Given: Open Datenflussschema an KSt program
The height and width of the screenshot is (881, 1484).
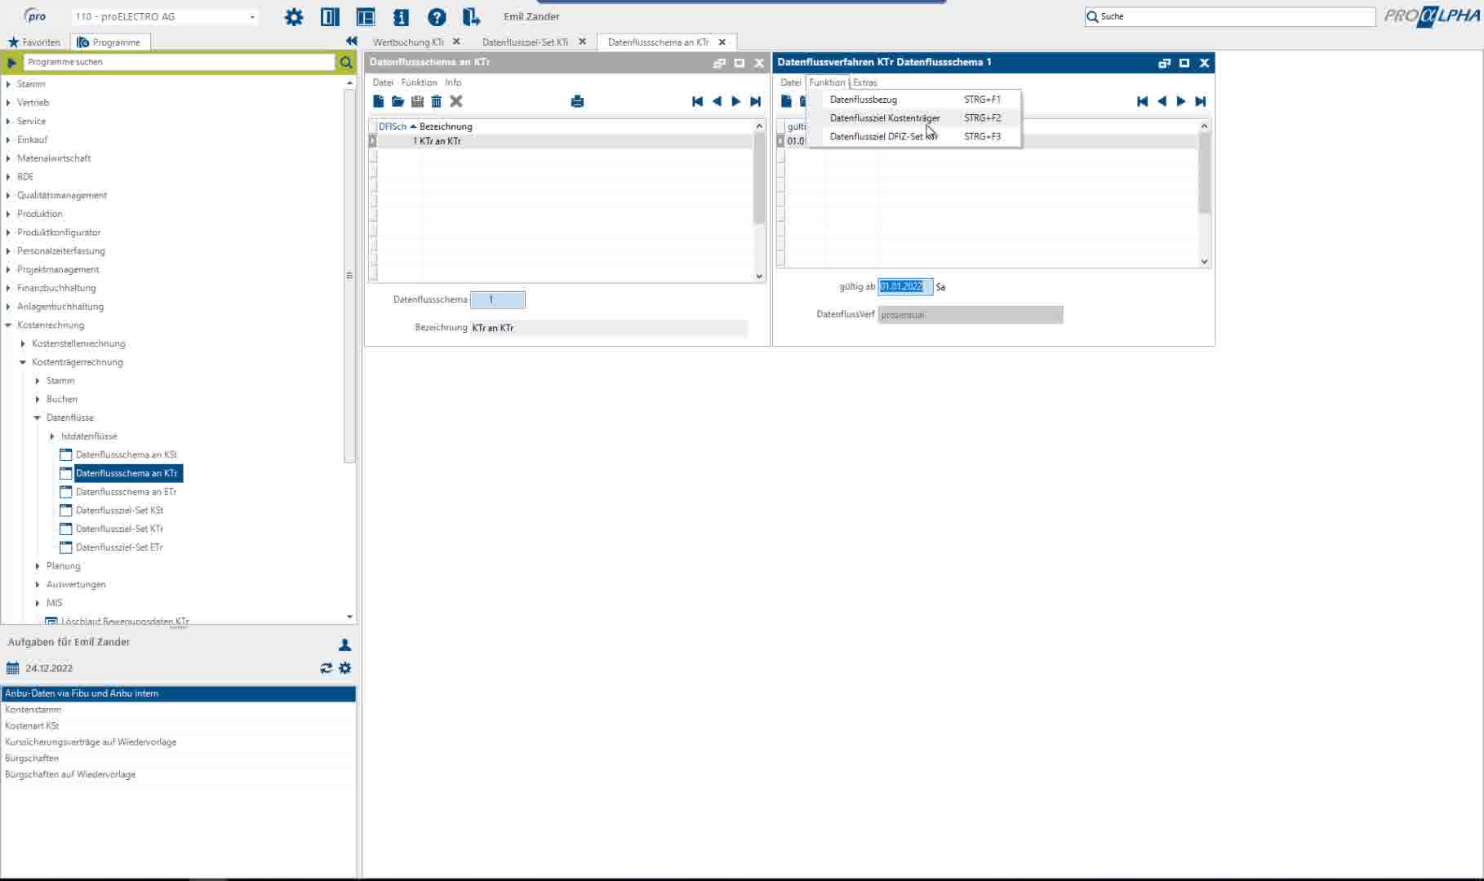Looking at the screenshot, I should [127, 455].
